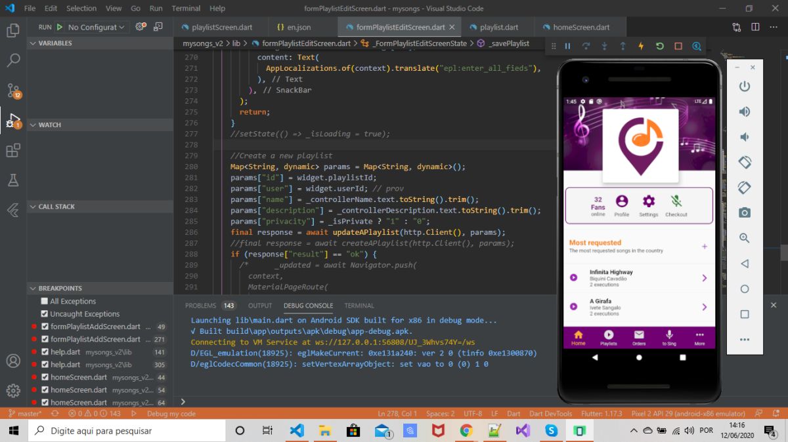Collapse the Breakpoints section
788x442 pixels.
(x=100, y=289)
